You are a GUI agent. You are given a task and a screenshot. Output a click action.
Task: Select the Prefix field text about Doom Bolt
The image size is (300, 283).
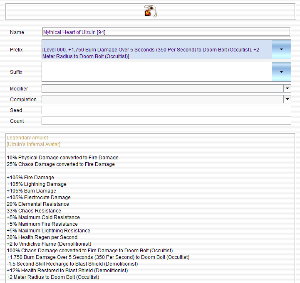[x=157, y=49]
